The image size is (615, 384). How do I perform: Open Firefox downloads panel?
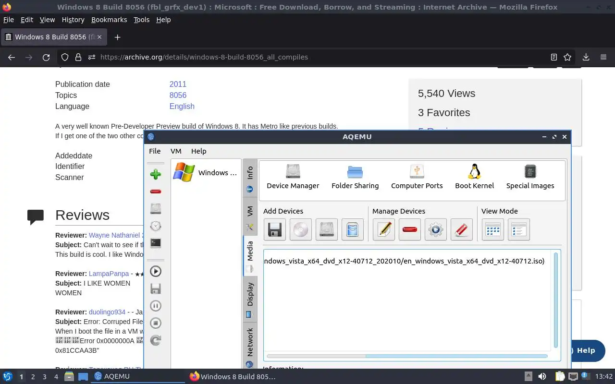tap(586, 57)
